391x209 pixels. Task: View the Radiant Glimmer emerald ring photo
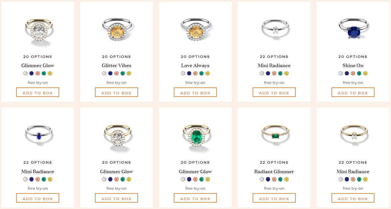[x=274, y=134]
